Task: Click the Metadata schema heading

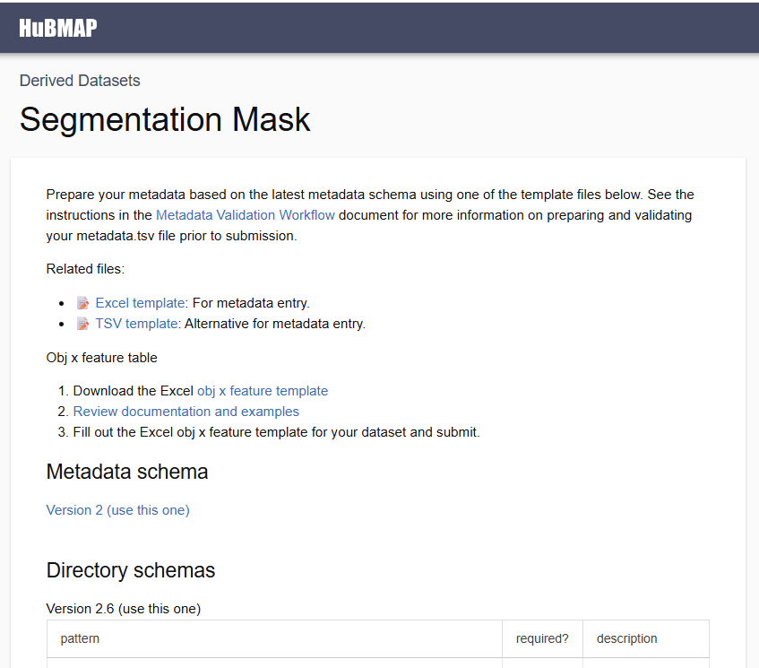Action: [127, 472]
